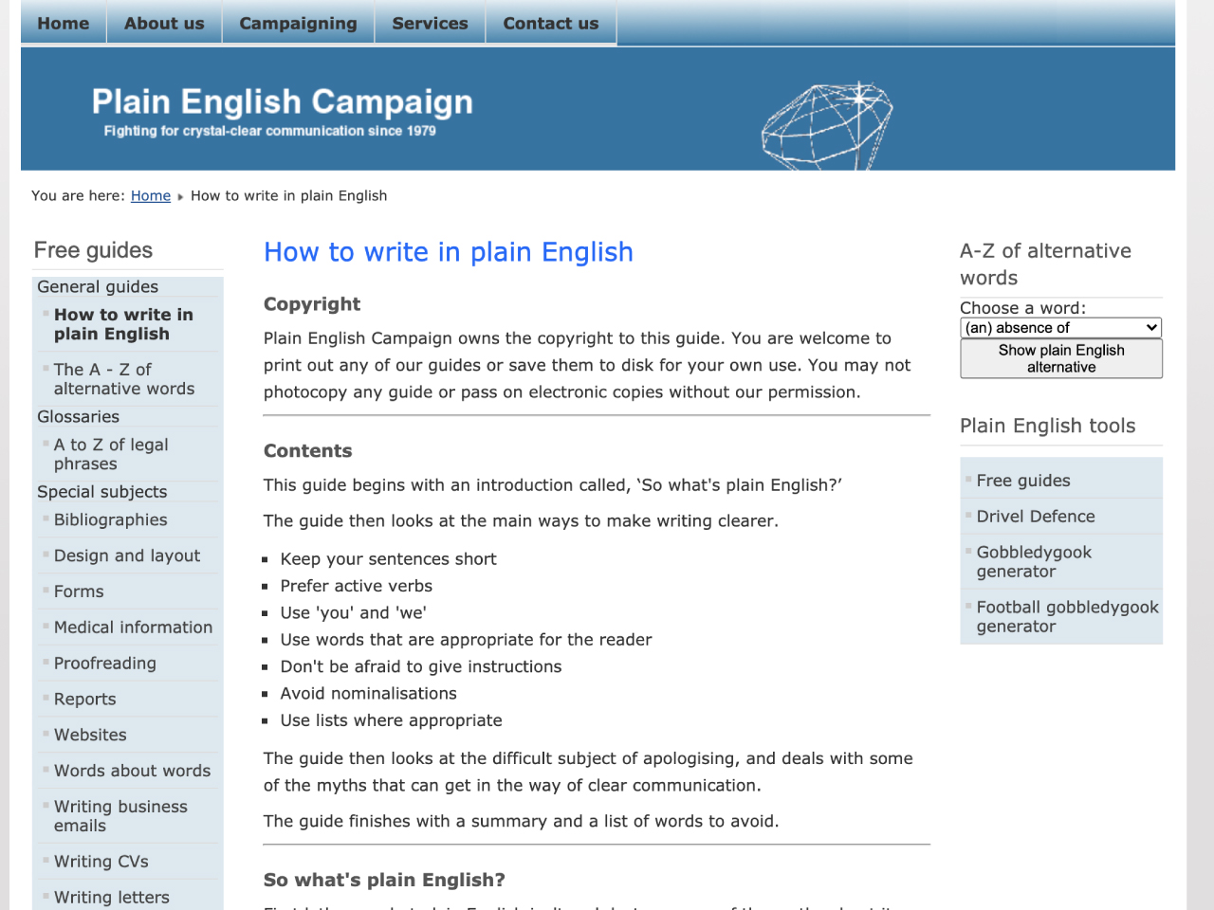Click the Contents subheading

pos(307,451)
